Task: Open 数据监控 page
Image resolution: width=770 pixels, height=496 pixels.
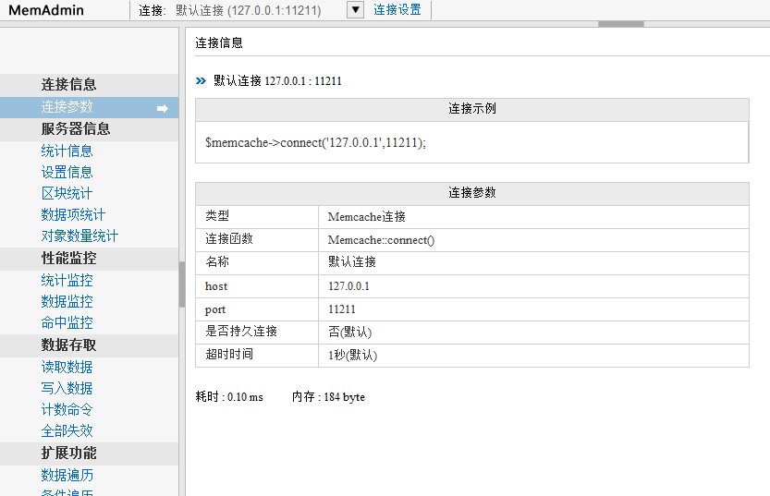Action: pyautogui.click(x=67, y=301)
